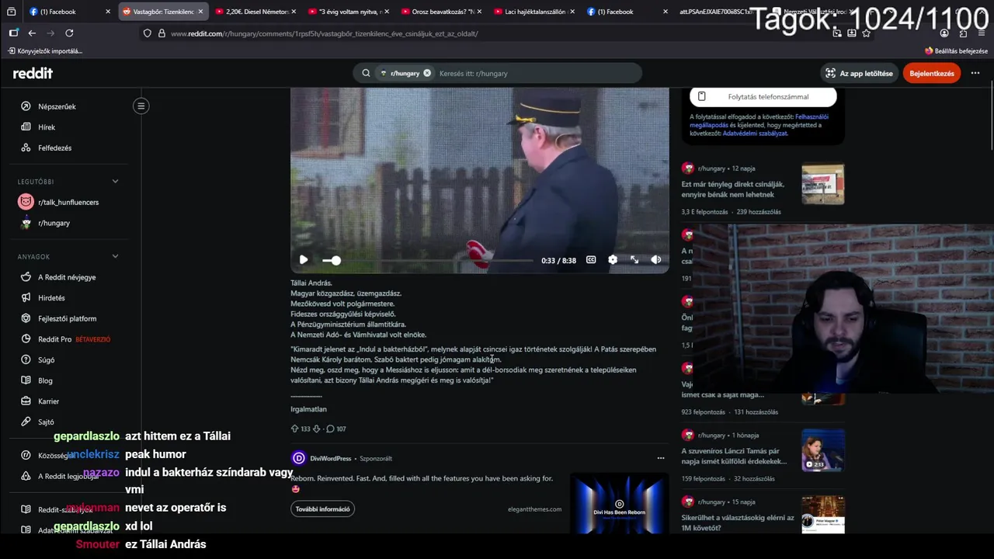Remove the r/hungary search filter chip
The width and height of the screenshot is (994, 559).
point(427,73)
